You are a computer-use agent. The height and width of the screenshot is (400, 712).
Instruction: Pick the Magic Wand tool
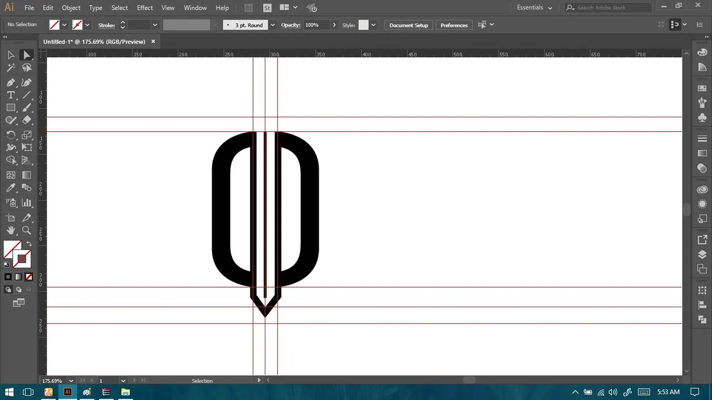point(11,68)
